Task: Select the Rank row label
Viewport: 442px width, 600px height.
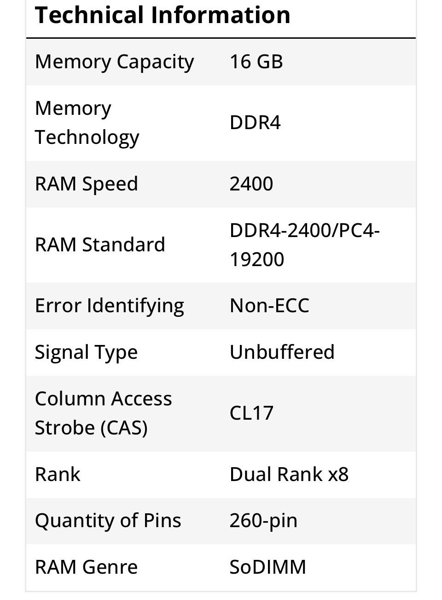Action: 58,474
